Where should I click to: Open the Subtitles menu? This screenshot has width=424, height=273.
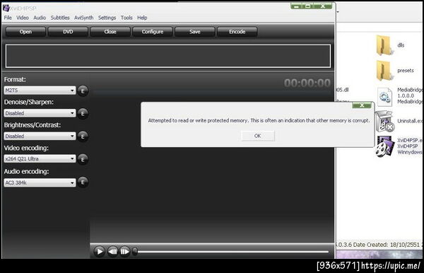click(60, 18)
